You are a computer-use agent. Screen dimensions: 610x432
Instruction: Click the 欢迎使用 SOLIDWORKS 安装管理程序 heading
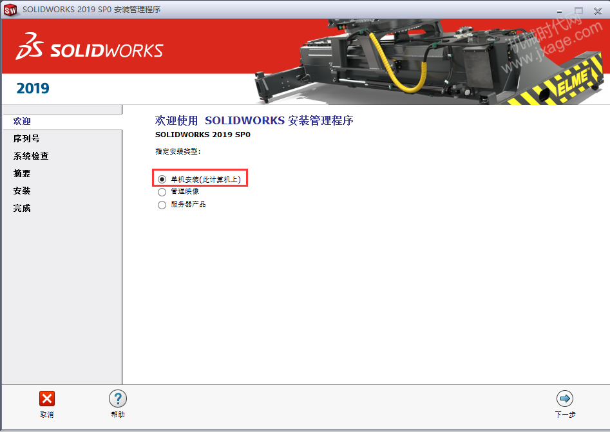tap(254, 120)
